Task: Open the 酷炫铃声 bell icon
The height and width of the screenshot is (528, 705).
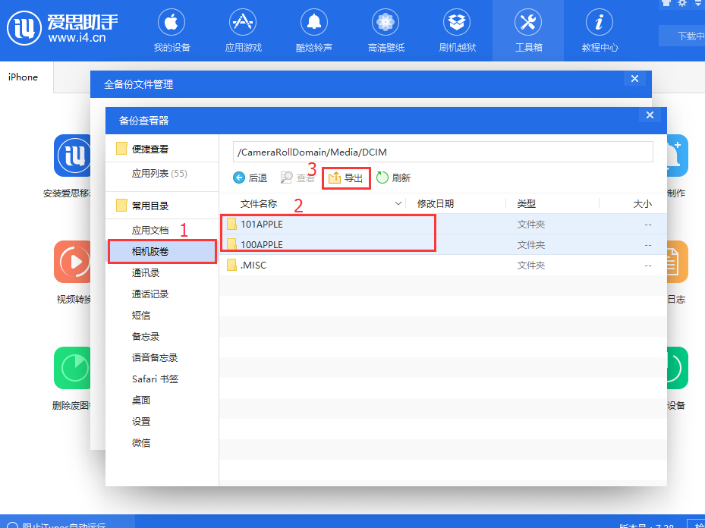Action: (314, 22)
